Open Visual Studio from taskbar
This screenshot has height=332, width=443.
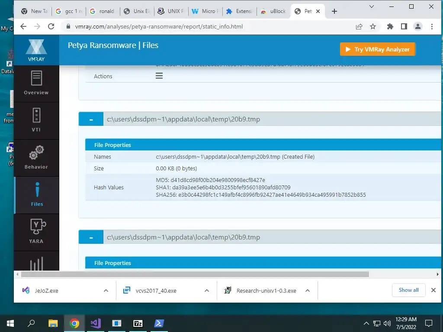tap(96, 323)
